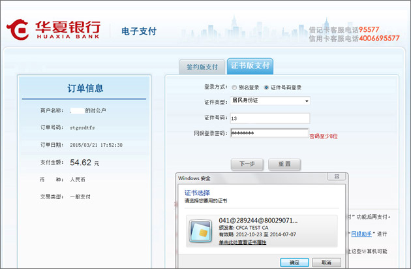Click merchant name 的对公户
This screenshot has height=269, width=411.
coord(95,110)
